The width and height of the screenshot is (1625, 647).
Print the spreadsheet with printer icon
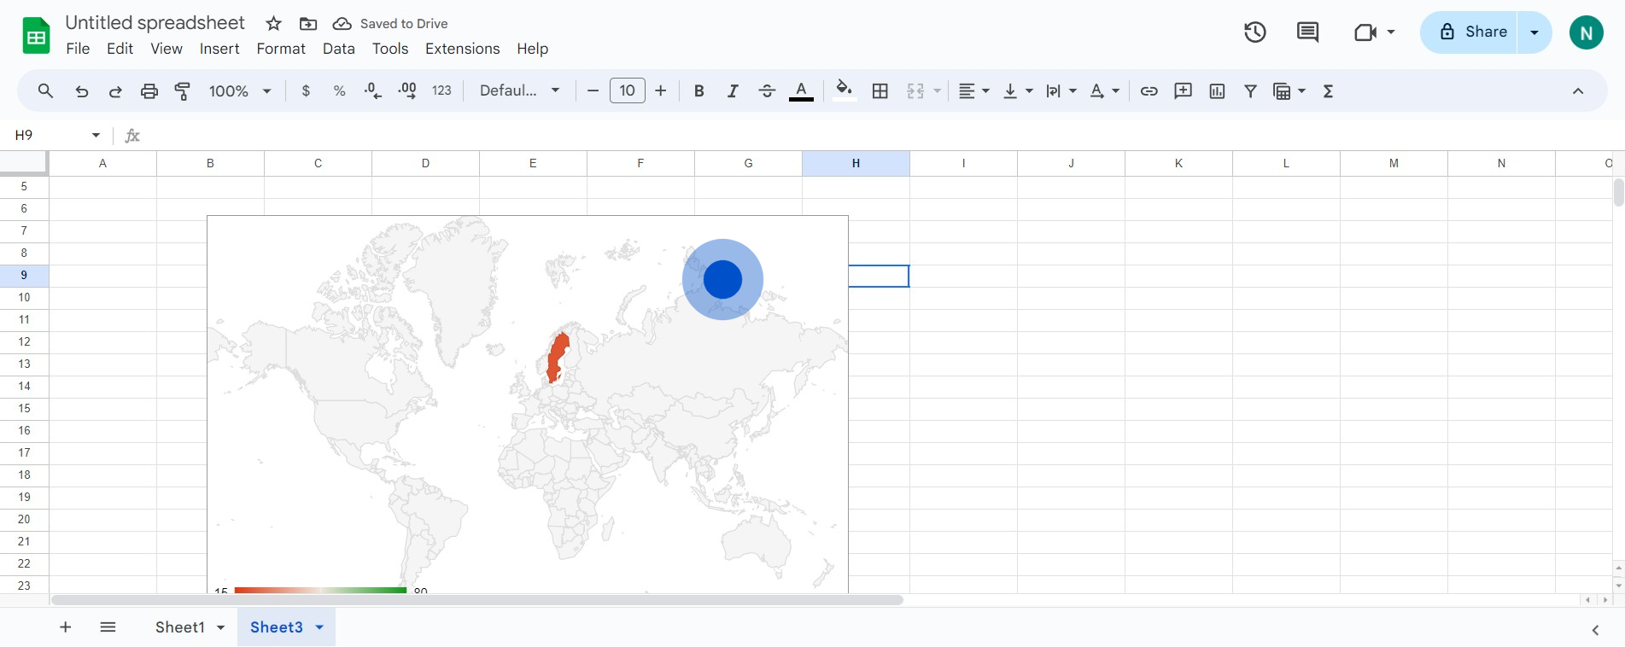149,90
